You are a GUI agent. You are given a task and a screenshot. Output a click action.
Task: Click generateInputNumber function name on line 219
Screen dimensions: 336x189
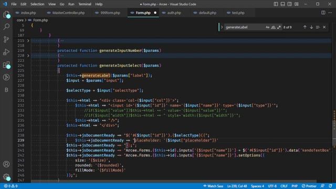coord(120,50)
